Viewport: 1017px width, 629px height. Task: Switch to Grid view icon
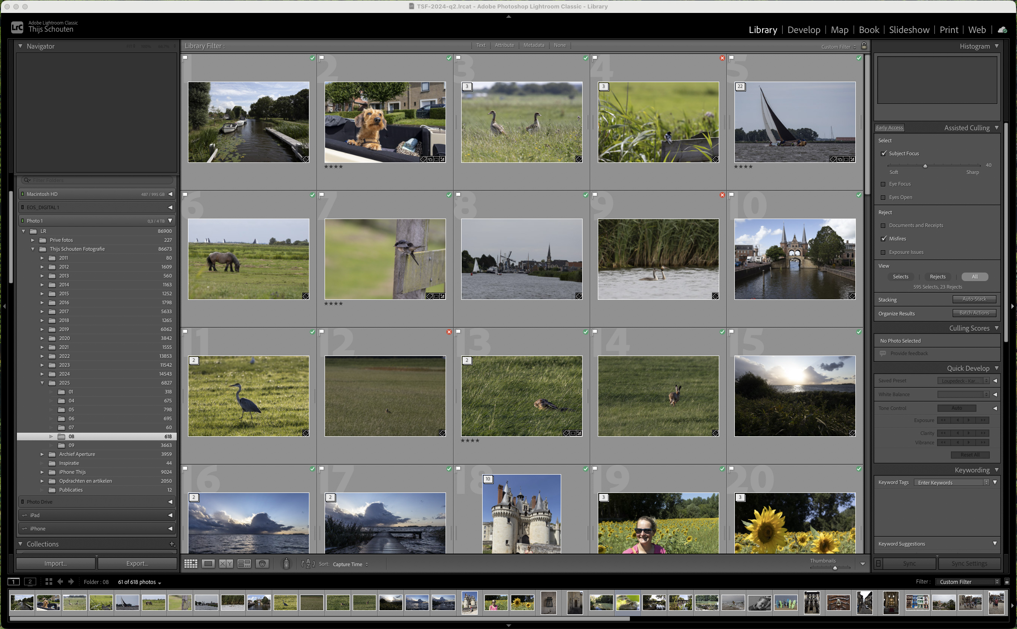191,564
